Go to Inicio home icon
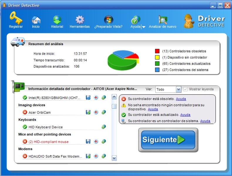232x176 pixels. click(36, 20)
